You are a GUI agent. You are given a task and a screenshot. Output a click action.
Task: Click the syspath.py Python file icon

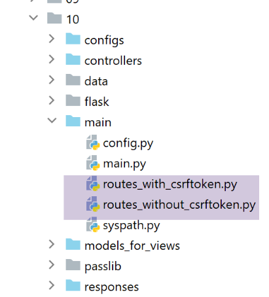93,225
